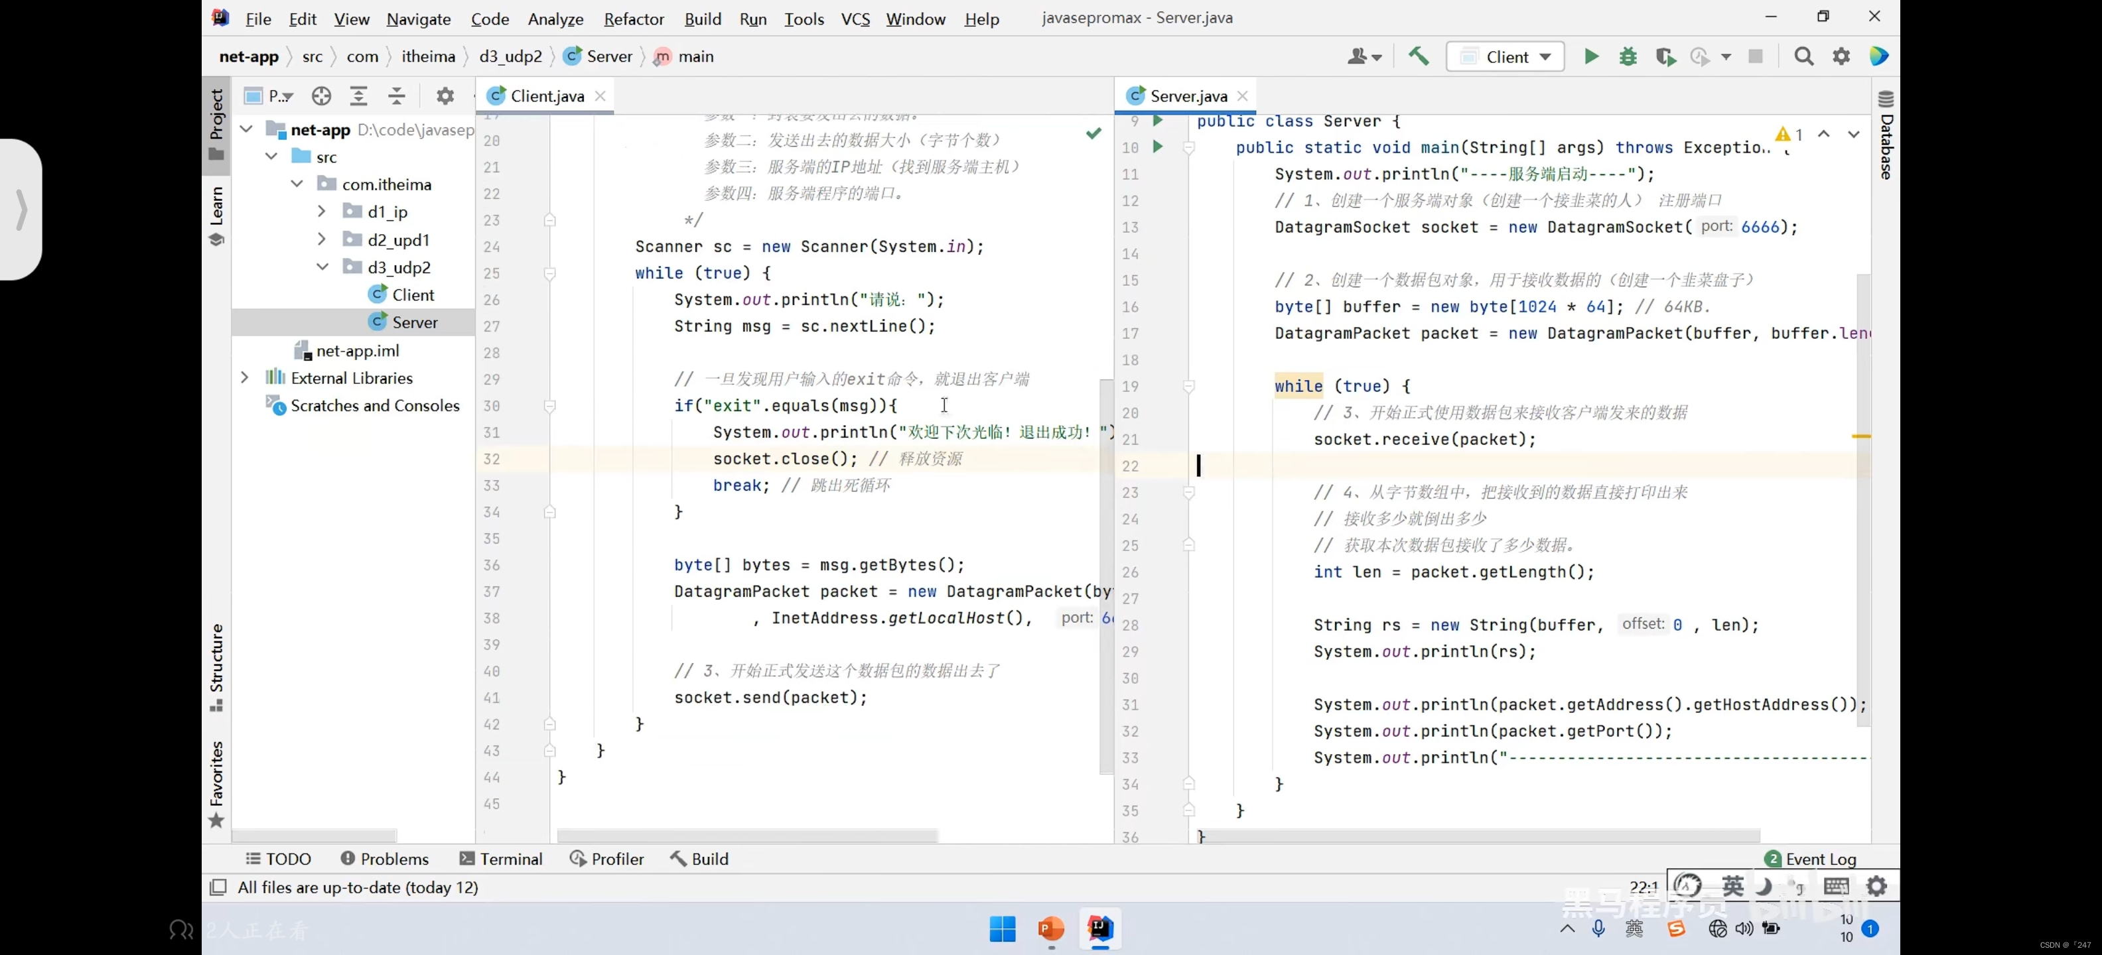Click the TODO panel button at bottom
Image resolution: width=2102 pixels, height=955 pixels.
point(277,859)
